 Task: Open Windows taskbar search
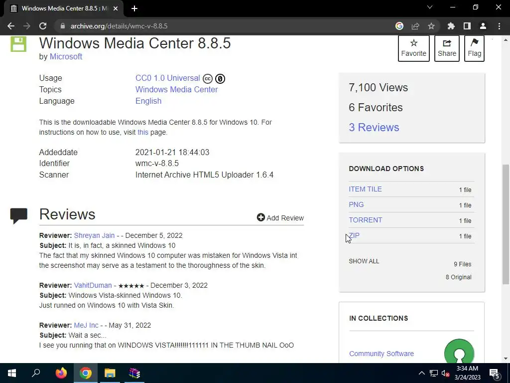[x=36, y=373]
